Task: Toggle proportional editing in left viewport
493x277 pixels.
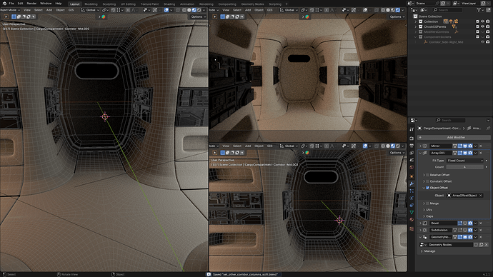Action: click(128, 10)
